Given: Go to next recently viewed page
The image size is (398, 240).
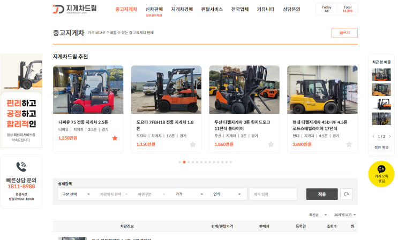Looking at the screenshot, I should (x=390, y=136).
